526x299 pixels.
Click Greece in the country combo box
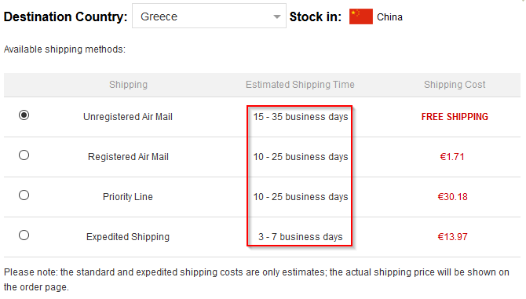pyautogui.click(x=159, y=16)
